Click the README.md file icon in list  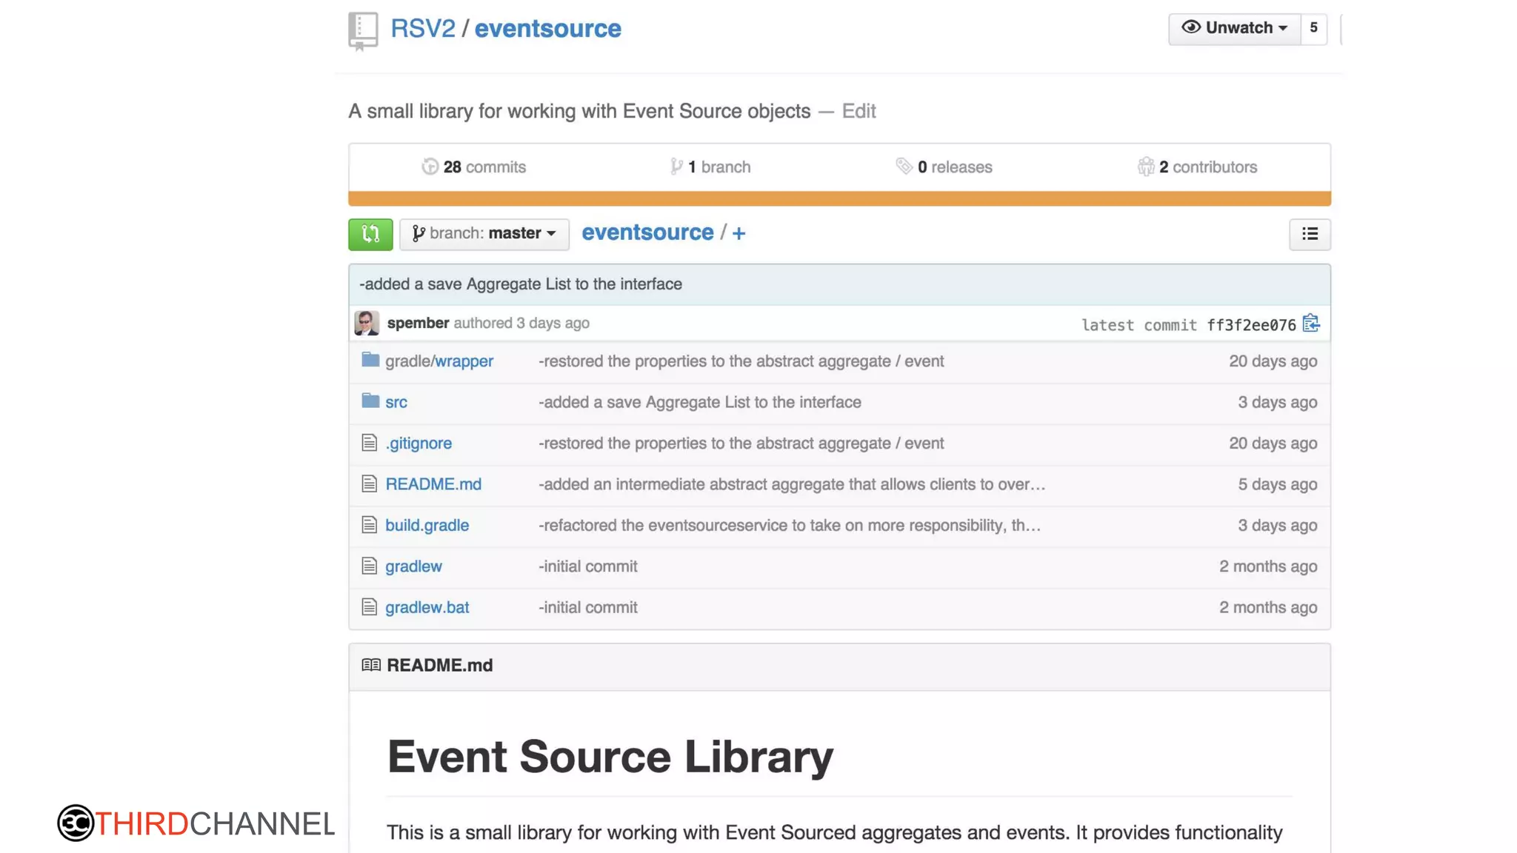coord(369,484)
